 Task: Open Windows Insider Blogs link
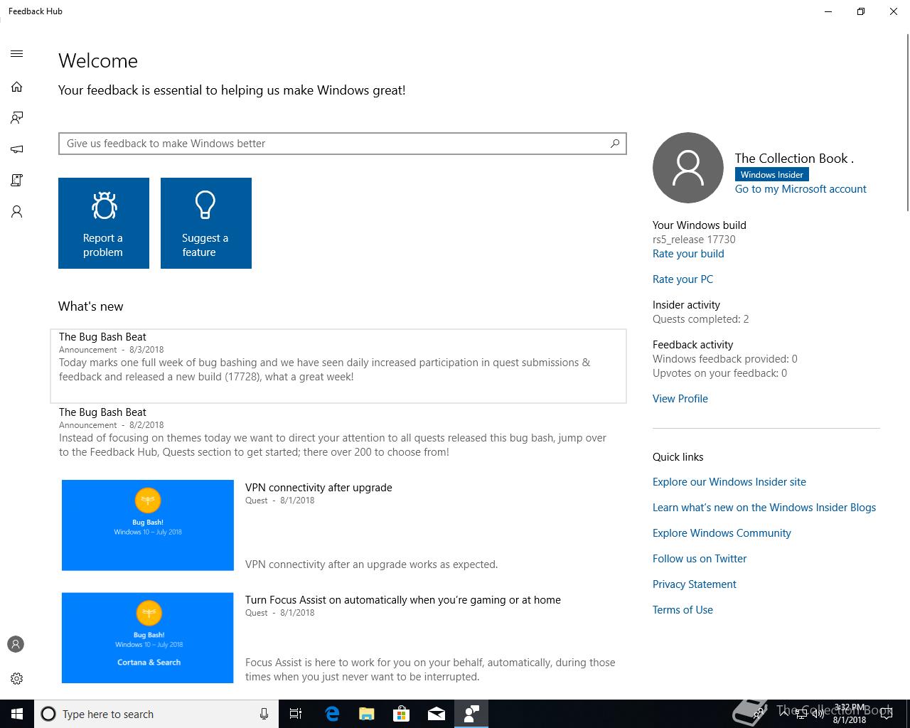coord(764,508)
